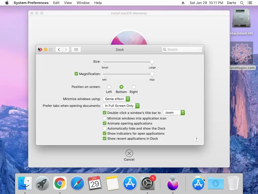Open the Downloads folder in Dock

(x=216, y=183)
